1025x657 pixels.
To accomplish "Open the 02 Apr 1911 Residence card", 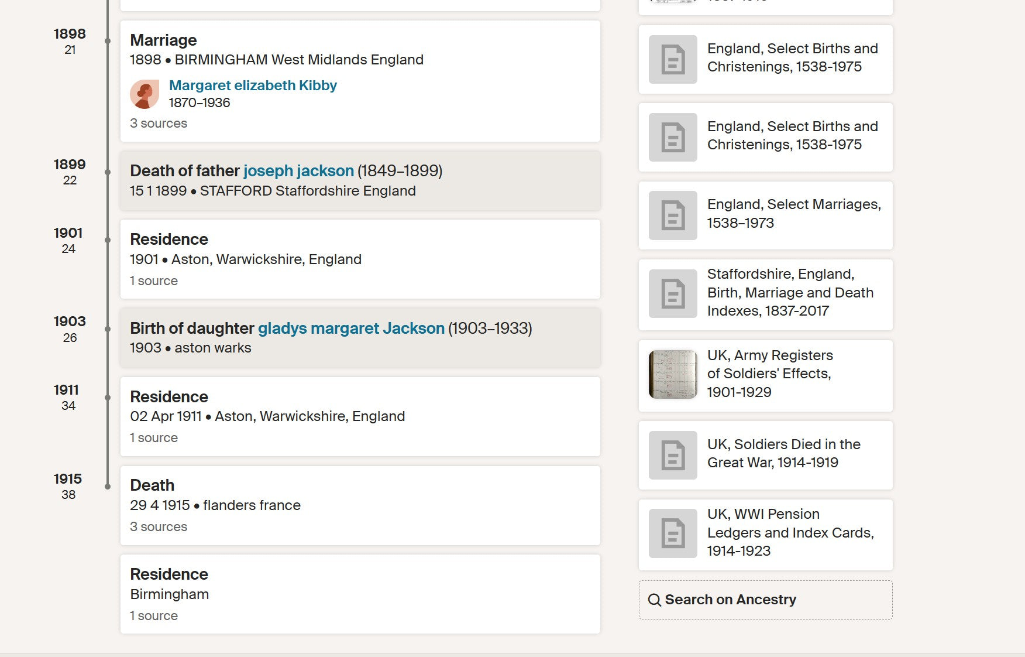I will (x=360, y=416).
